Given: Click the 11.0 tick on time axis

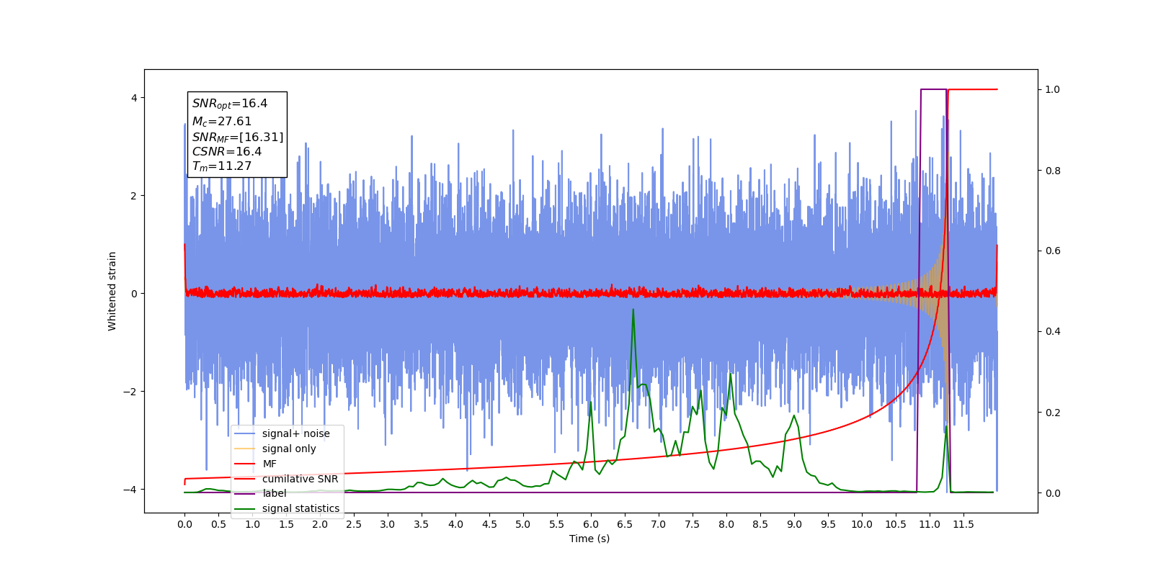Looking at the screenshot, I should (930, 524).
